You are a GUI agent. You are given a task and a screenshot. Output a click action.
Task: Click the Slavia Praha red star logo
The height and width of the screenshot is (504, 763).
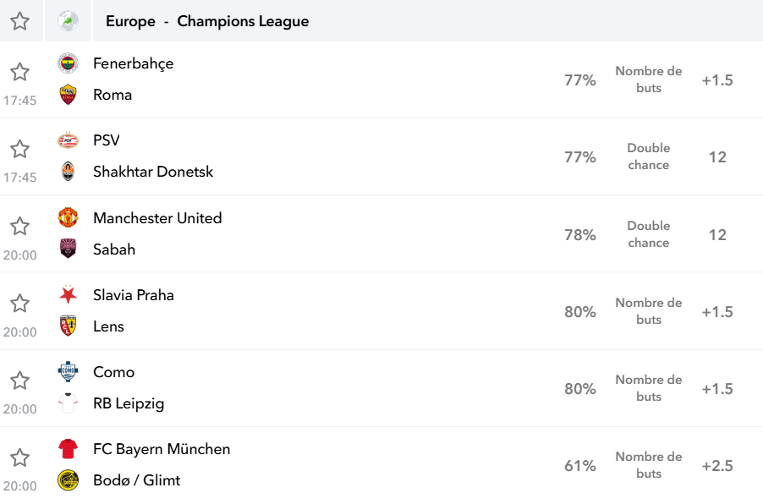click(69, 295)
